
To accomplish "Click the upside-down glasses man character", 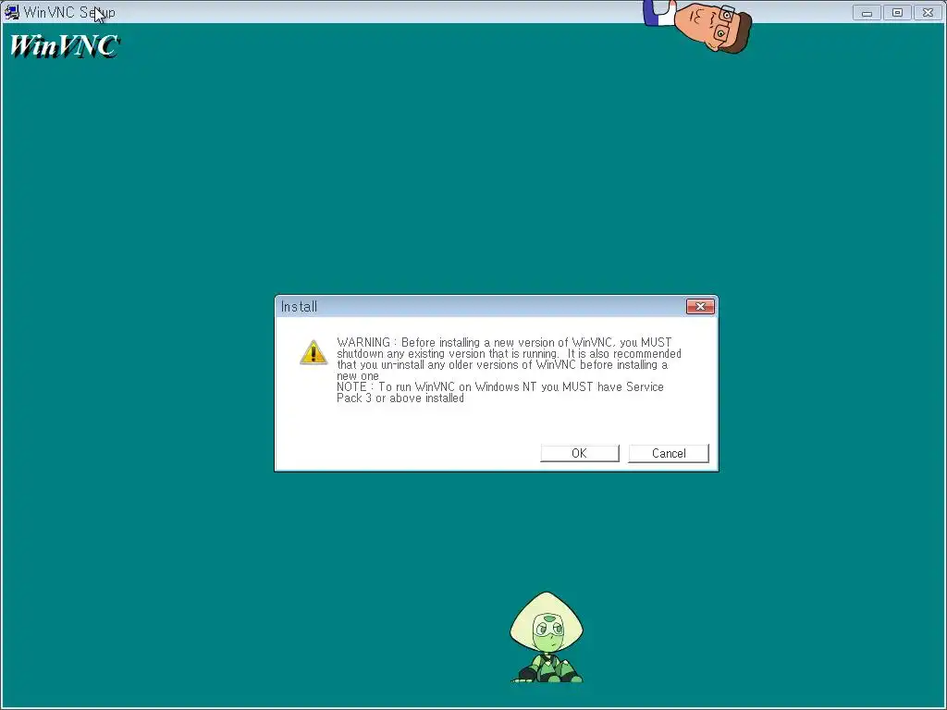I will (699, 25).
